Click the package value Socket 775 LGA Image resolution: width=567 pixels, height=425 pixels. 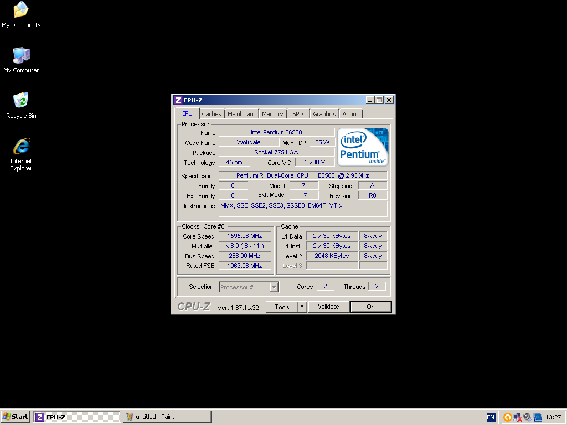tap(277, 152)
